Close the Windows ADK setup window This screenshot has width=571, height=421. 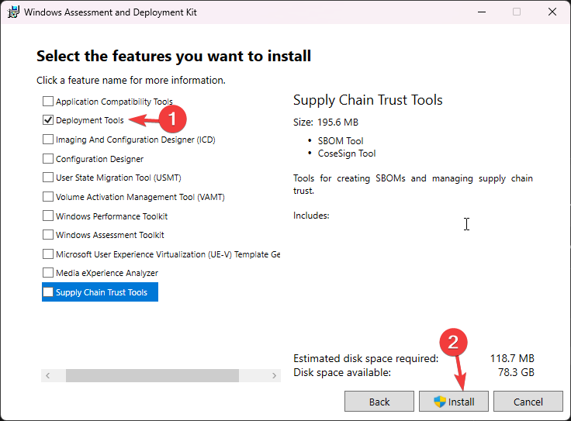[x=552, y=12]
